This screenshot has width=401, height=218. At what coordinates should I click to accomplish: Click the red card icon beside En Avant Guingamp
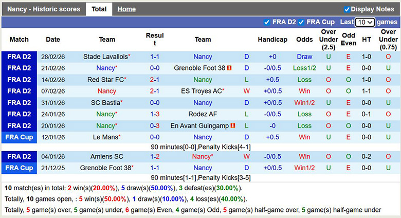(233, 126)
